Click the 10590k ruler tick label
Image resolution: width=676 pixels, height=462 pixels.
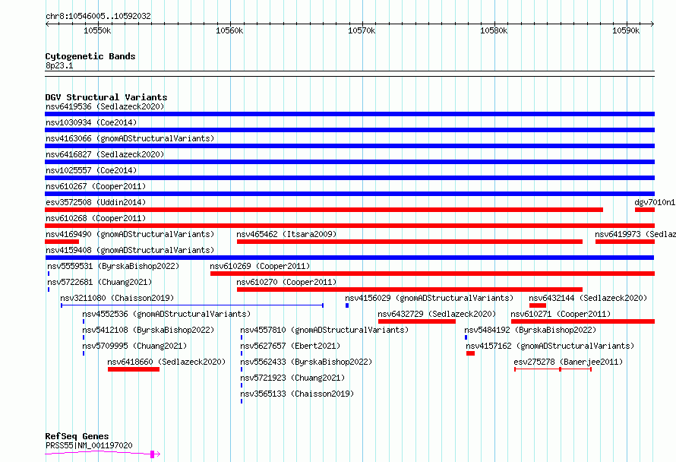point(626,30)
